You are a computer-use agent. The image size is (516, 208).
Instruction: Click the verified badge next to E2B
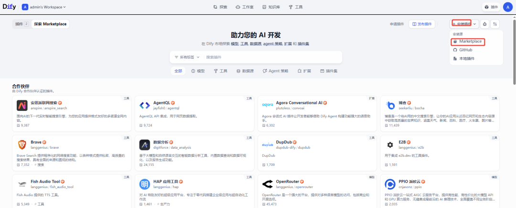(x=409, y=142)
